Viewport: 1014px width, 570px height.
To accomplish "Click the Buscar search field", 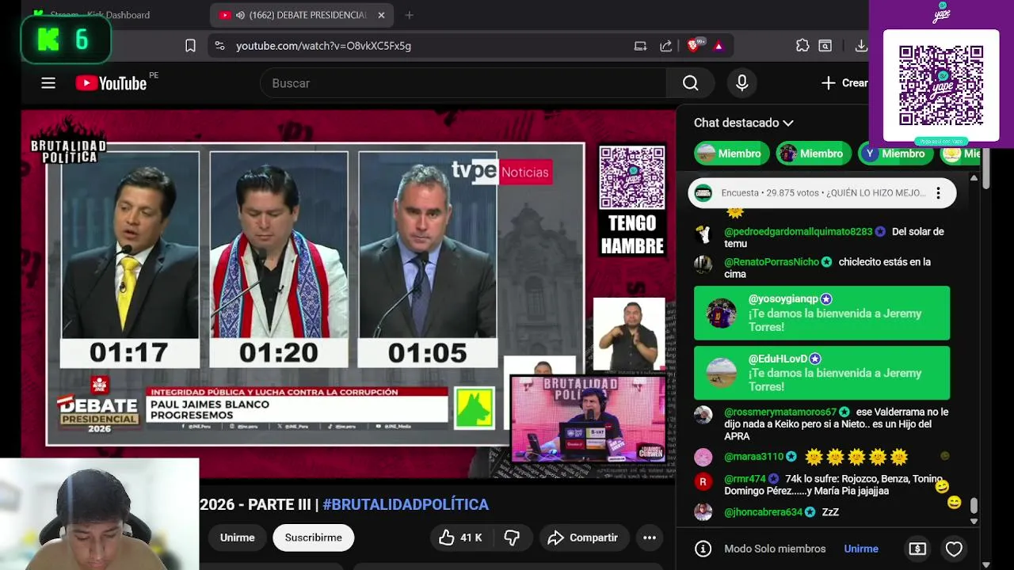I will (463, 83).
